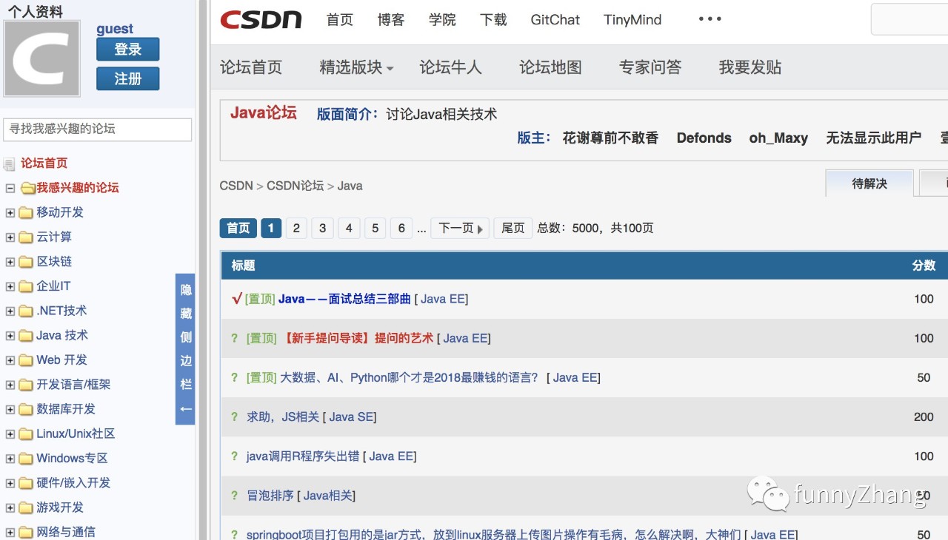
Task: Open 论坛地图 in the forum menu
Action: [x=550, y=67]
